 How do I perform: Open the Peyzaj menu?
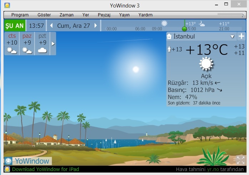point(104,15)
